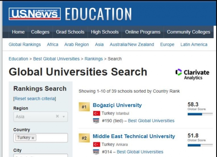The image size is (217, 157).
Task: Click the #1 rank badge
Action: [84, 107]
